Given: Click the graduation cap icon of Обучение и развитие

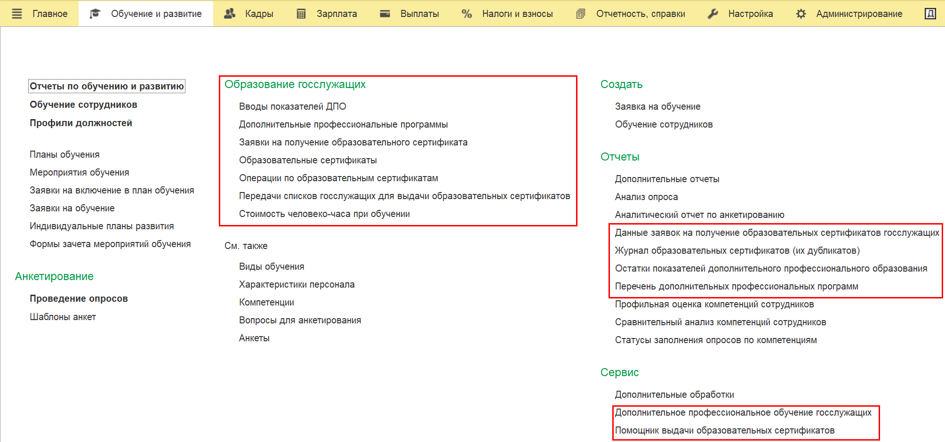Looking at the screenshot, I should 95,14.
